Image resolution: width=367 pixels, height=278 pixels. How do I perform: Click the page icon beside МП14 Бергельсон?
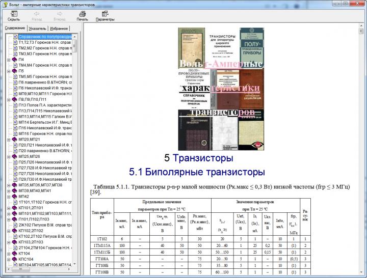15,122
